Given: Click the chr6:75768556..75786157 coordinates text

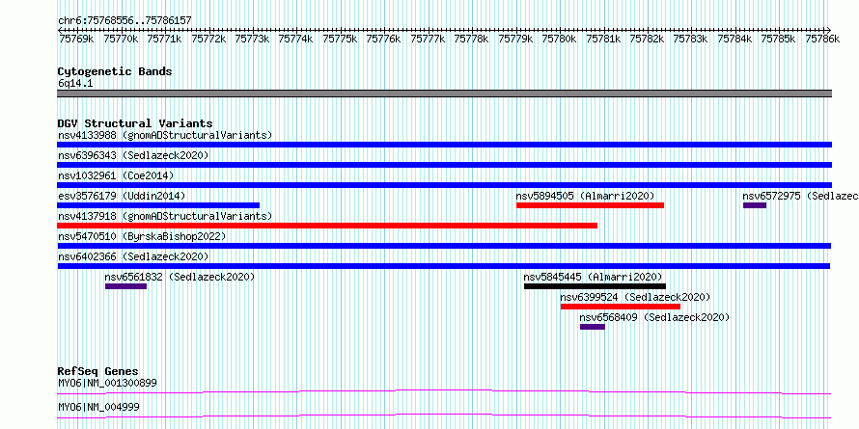Looking at the screenshot, I should (x=125, y=21).
